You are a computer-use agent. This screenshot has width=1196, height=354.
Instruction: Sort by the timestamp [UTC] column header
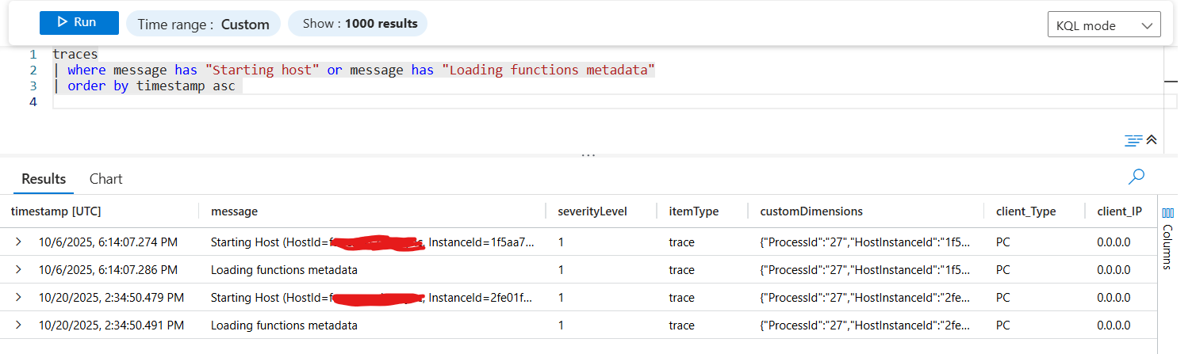(56, 211)
